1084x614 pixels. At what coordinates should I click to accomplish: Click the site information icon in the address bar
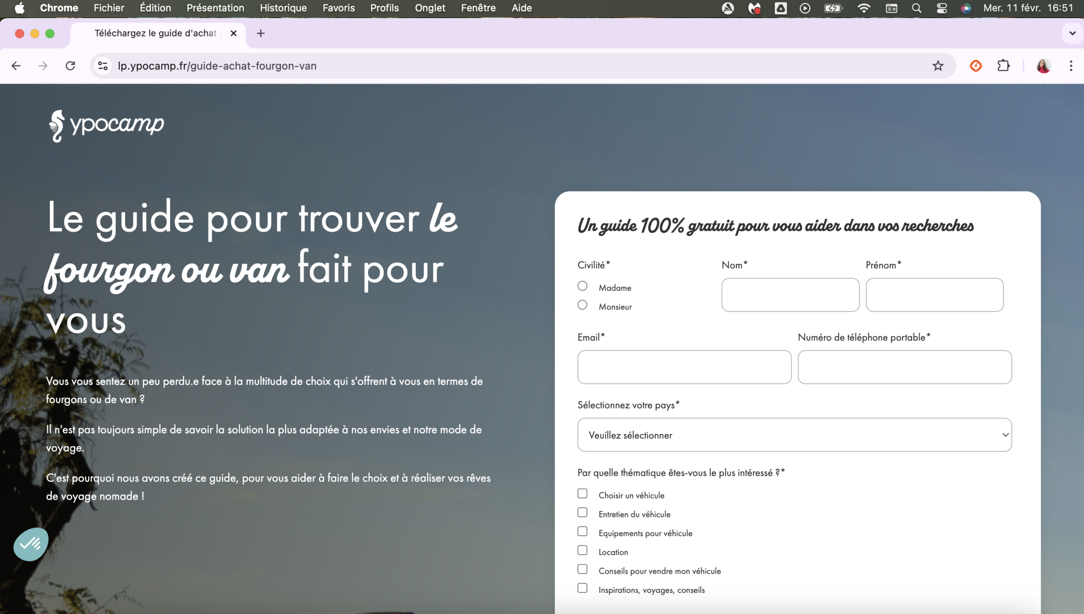(103, 66)
